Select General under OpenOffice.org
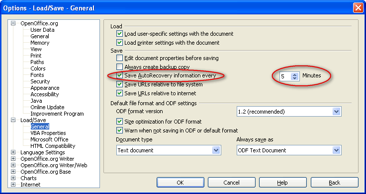This screenshot has height=194, width=366. pyautogui.click(x=40, y=36)
